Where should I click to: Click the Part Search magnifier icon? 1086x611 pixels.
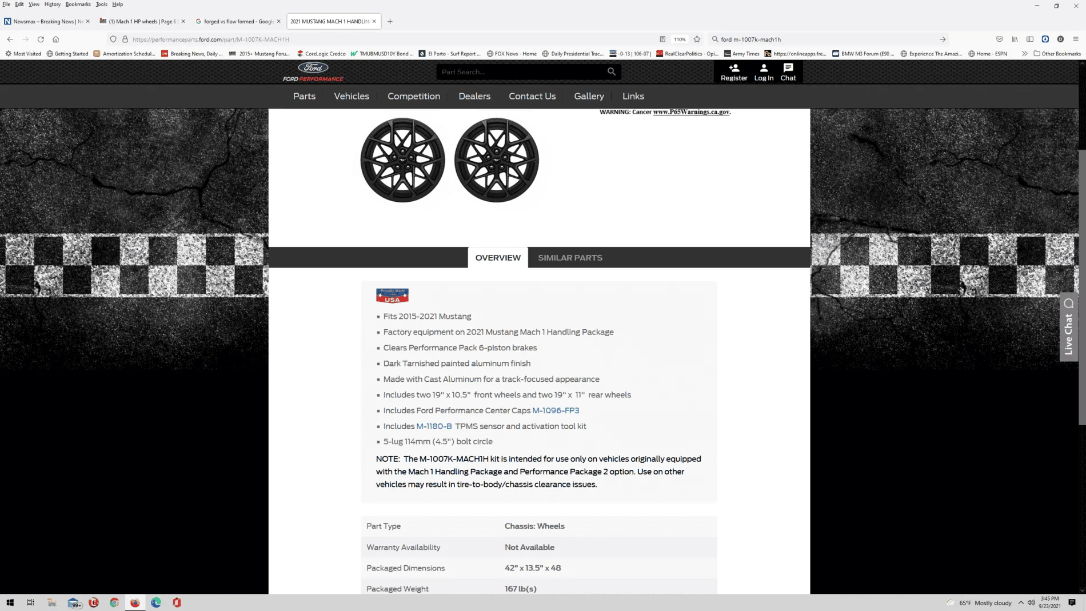tap(612, 72)
